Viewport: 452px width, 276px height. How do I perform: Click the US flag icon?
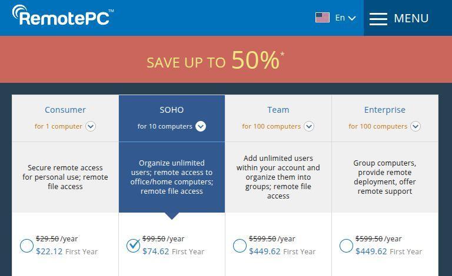point(322,18)
